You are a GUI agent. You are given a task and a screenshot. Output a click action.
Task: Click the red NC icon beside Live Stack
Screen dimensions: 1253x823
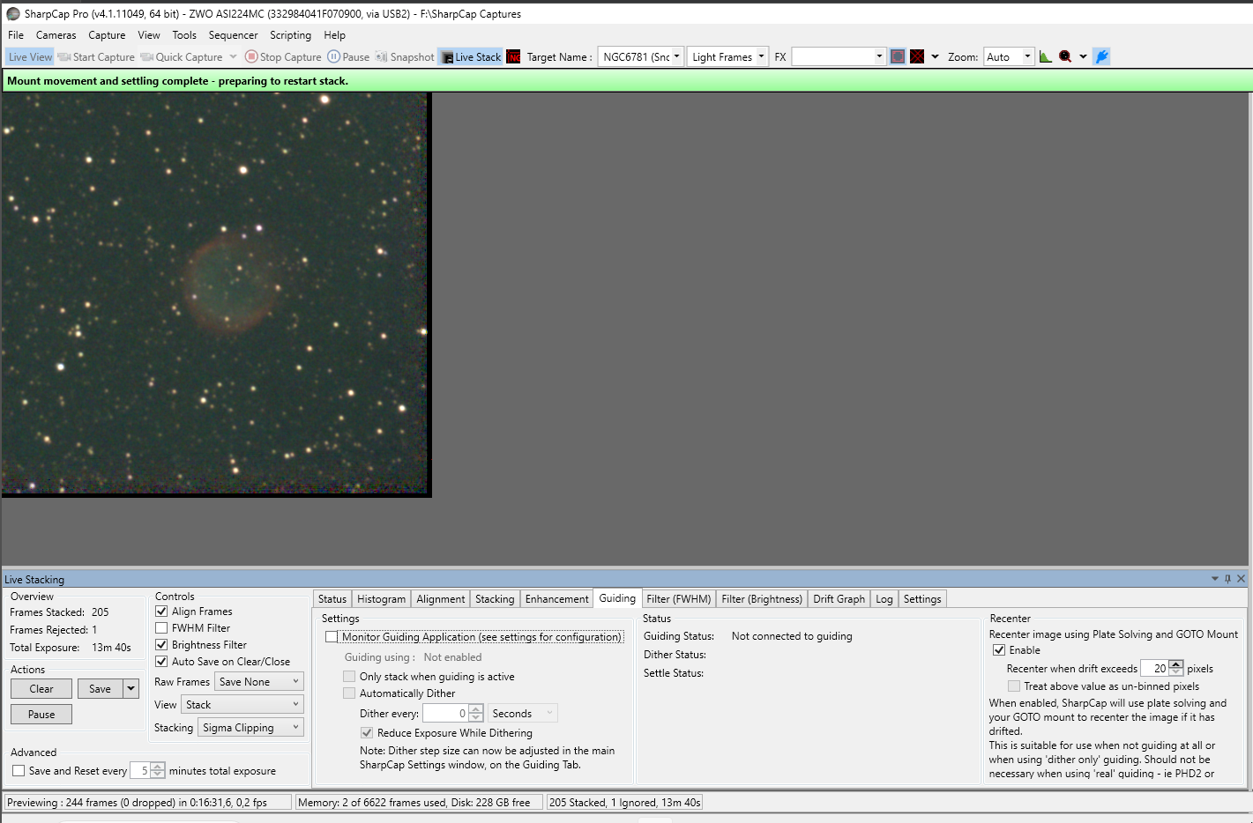click(x=514, y=57)
